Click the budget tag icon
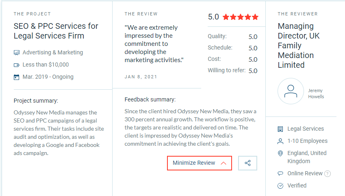 (17, 65)
